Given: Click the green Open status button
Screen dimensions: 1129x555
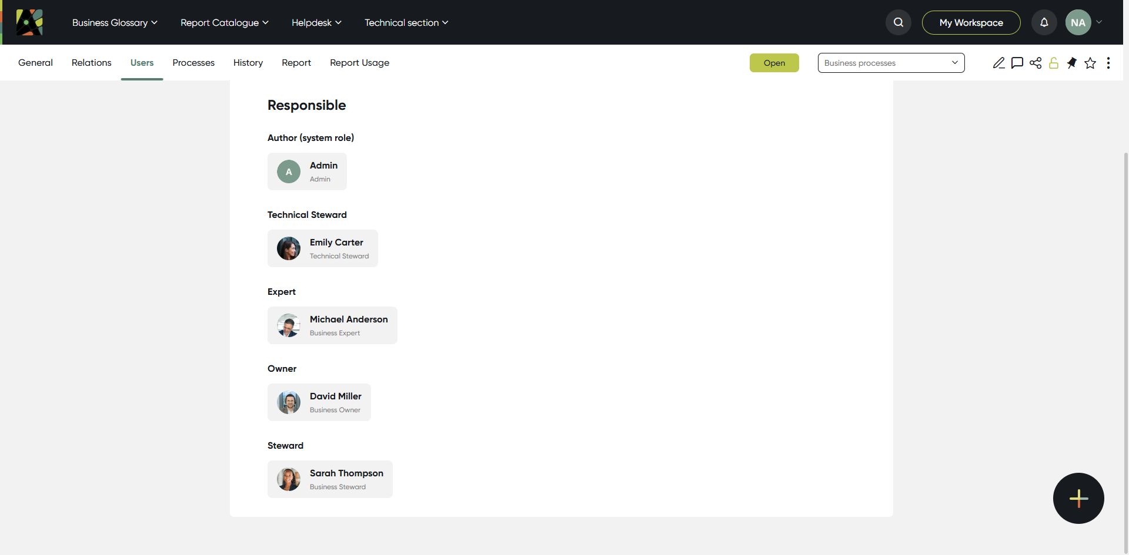Looking at the screenshot, I should (x=774, y=63).
